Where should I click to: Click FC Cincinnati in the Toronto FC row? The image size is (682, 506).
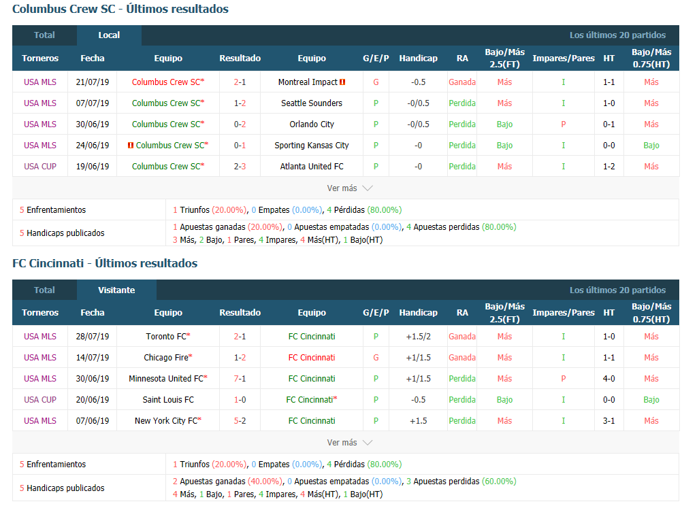click(312, 337)
